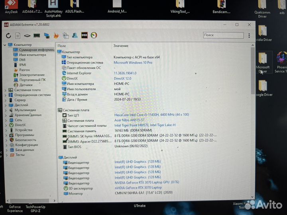Expand the Хранение данных tree node
Viewport: 287px width, 215px height.
[6, 115]
